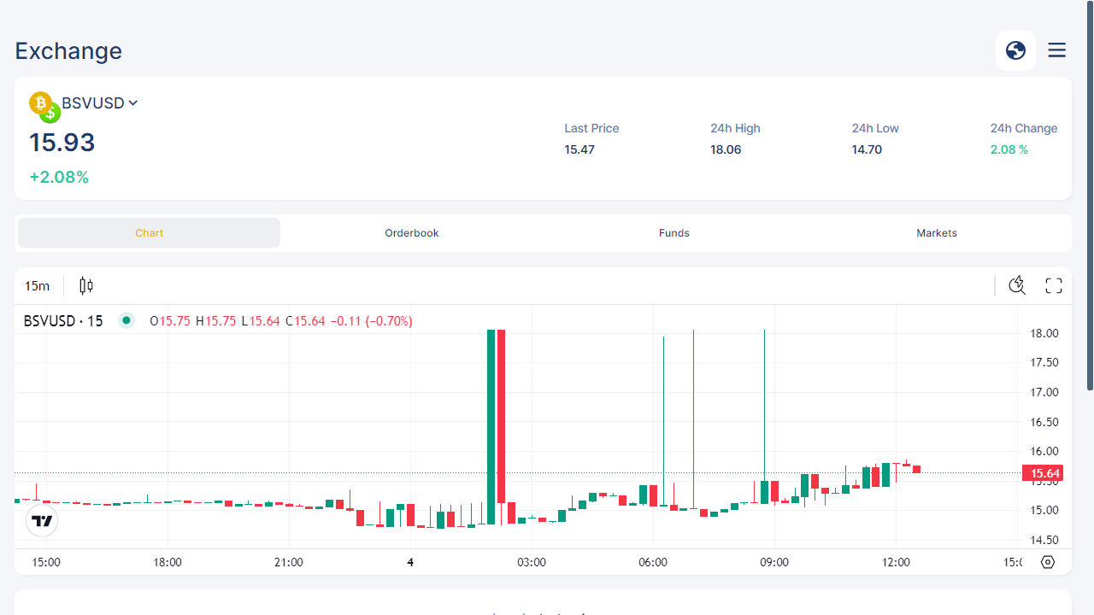The image size is (1094, 615).
Task: Switch to the Funds tab
Action: (674, 233)
